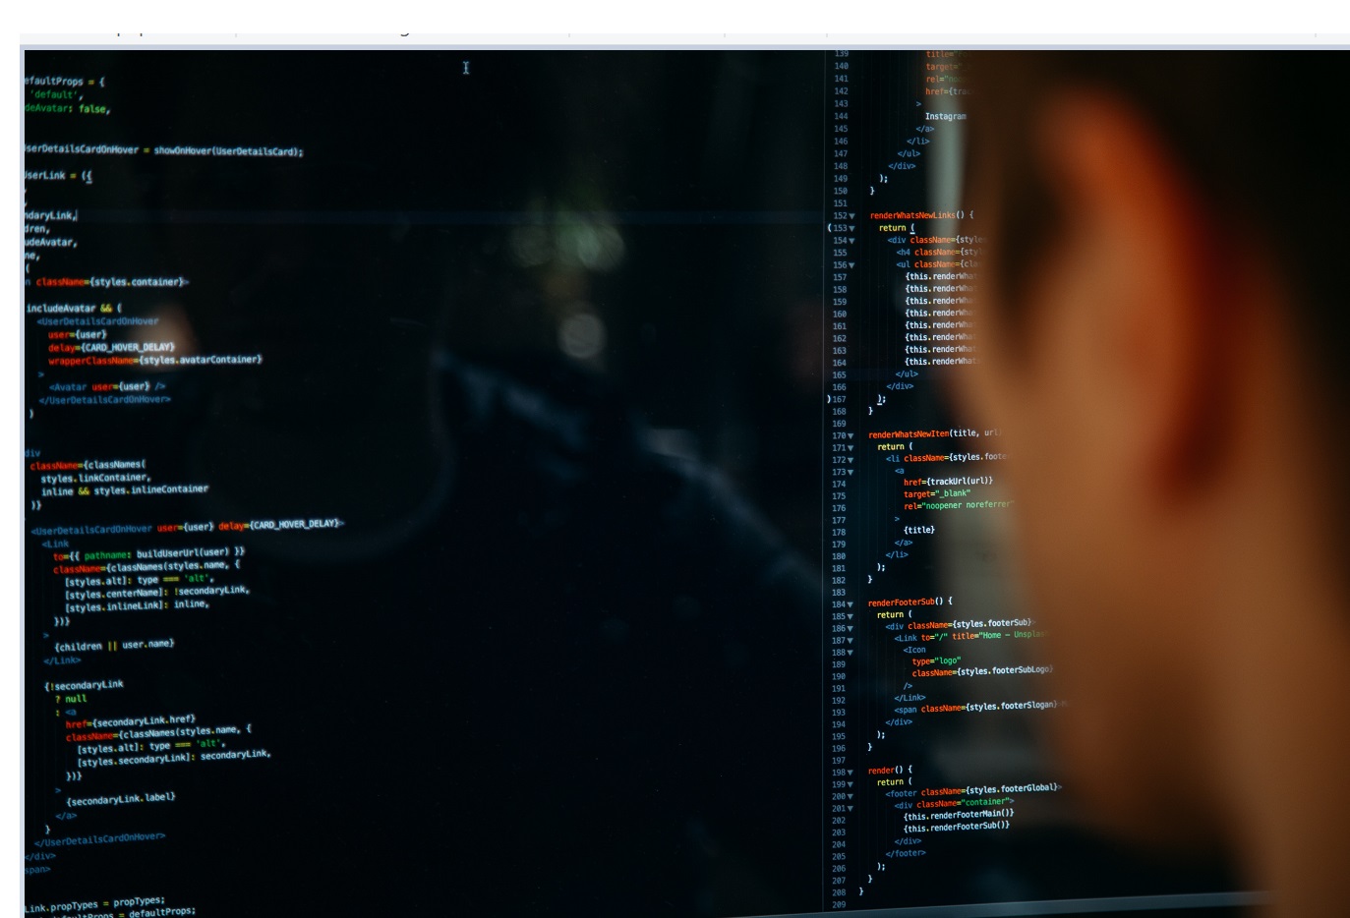Click wrapperClassName={styles.avatarContainer} in left pane
The height and width of the screenshot is (918, 1350).
click(155, 360)
